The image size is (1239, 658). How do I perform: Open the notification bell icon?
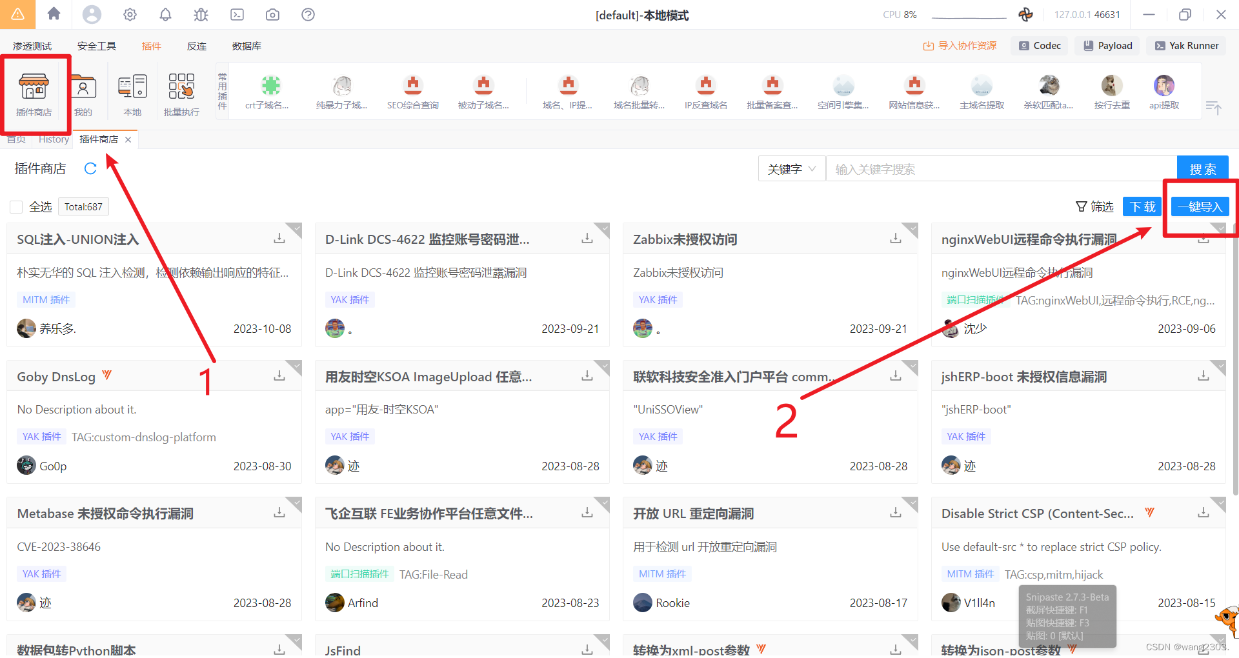pos(165,14)
